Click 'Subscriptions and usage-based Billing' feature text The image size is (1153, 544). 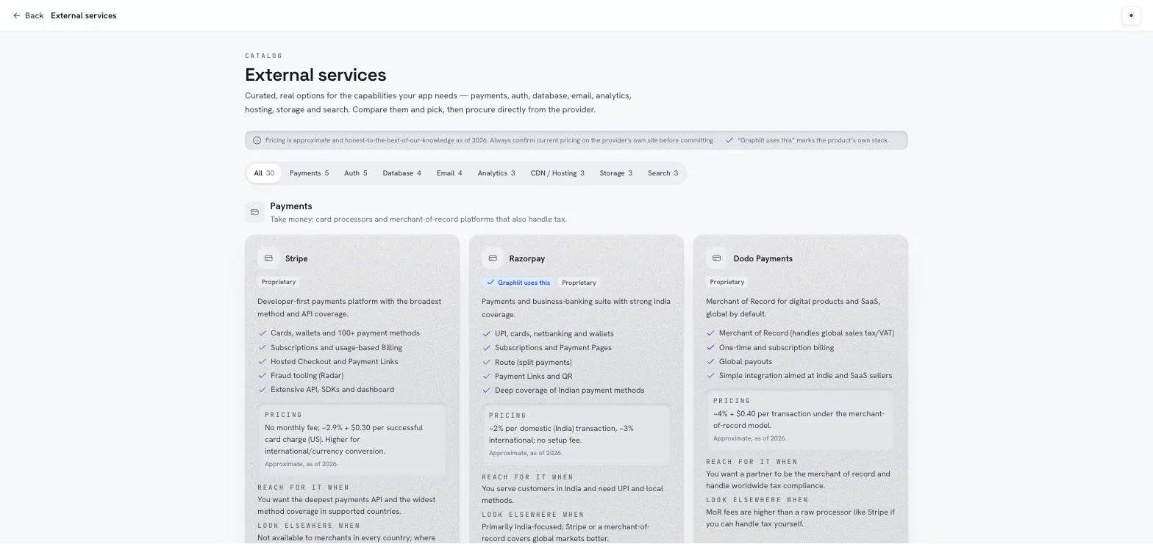(x=336, y=348)
